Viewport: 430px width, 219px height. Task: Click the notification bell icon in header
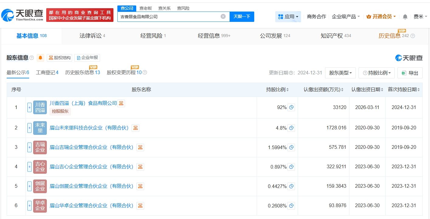tap(405, 17)
